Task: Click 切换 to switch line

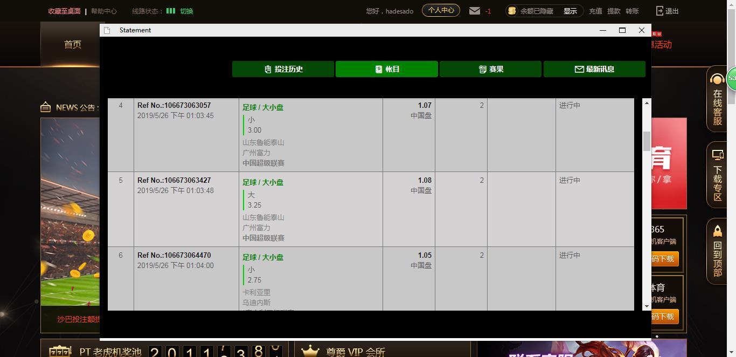Action: 186,11
